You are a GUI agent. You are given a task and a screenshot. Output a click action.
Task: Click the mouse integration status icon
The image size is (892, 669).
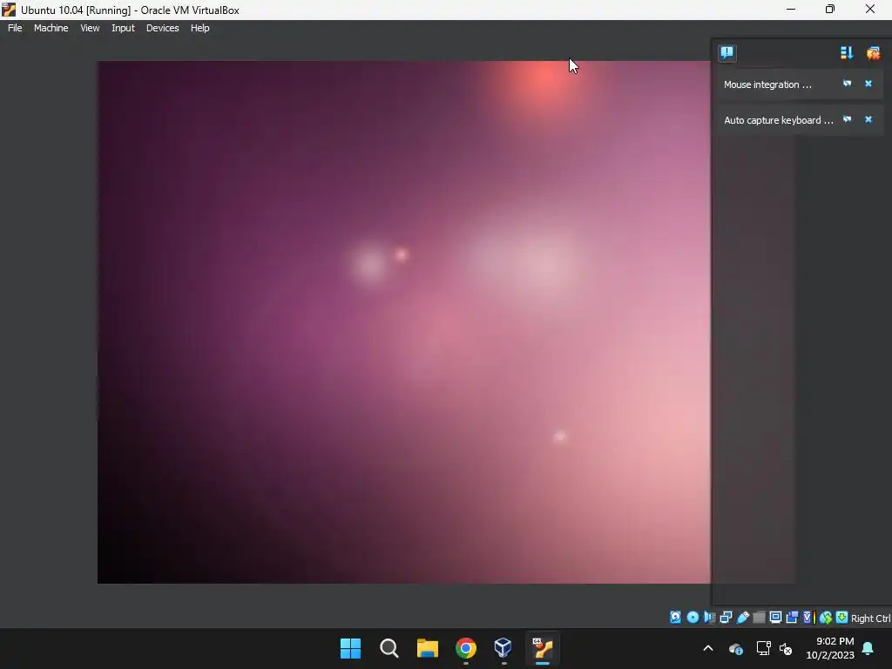pos(826,618)
